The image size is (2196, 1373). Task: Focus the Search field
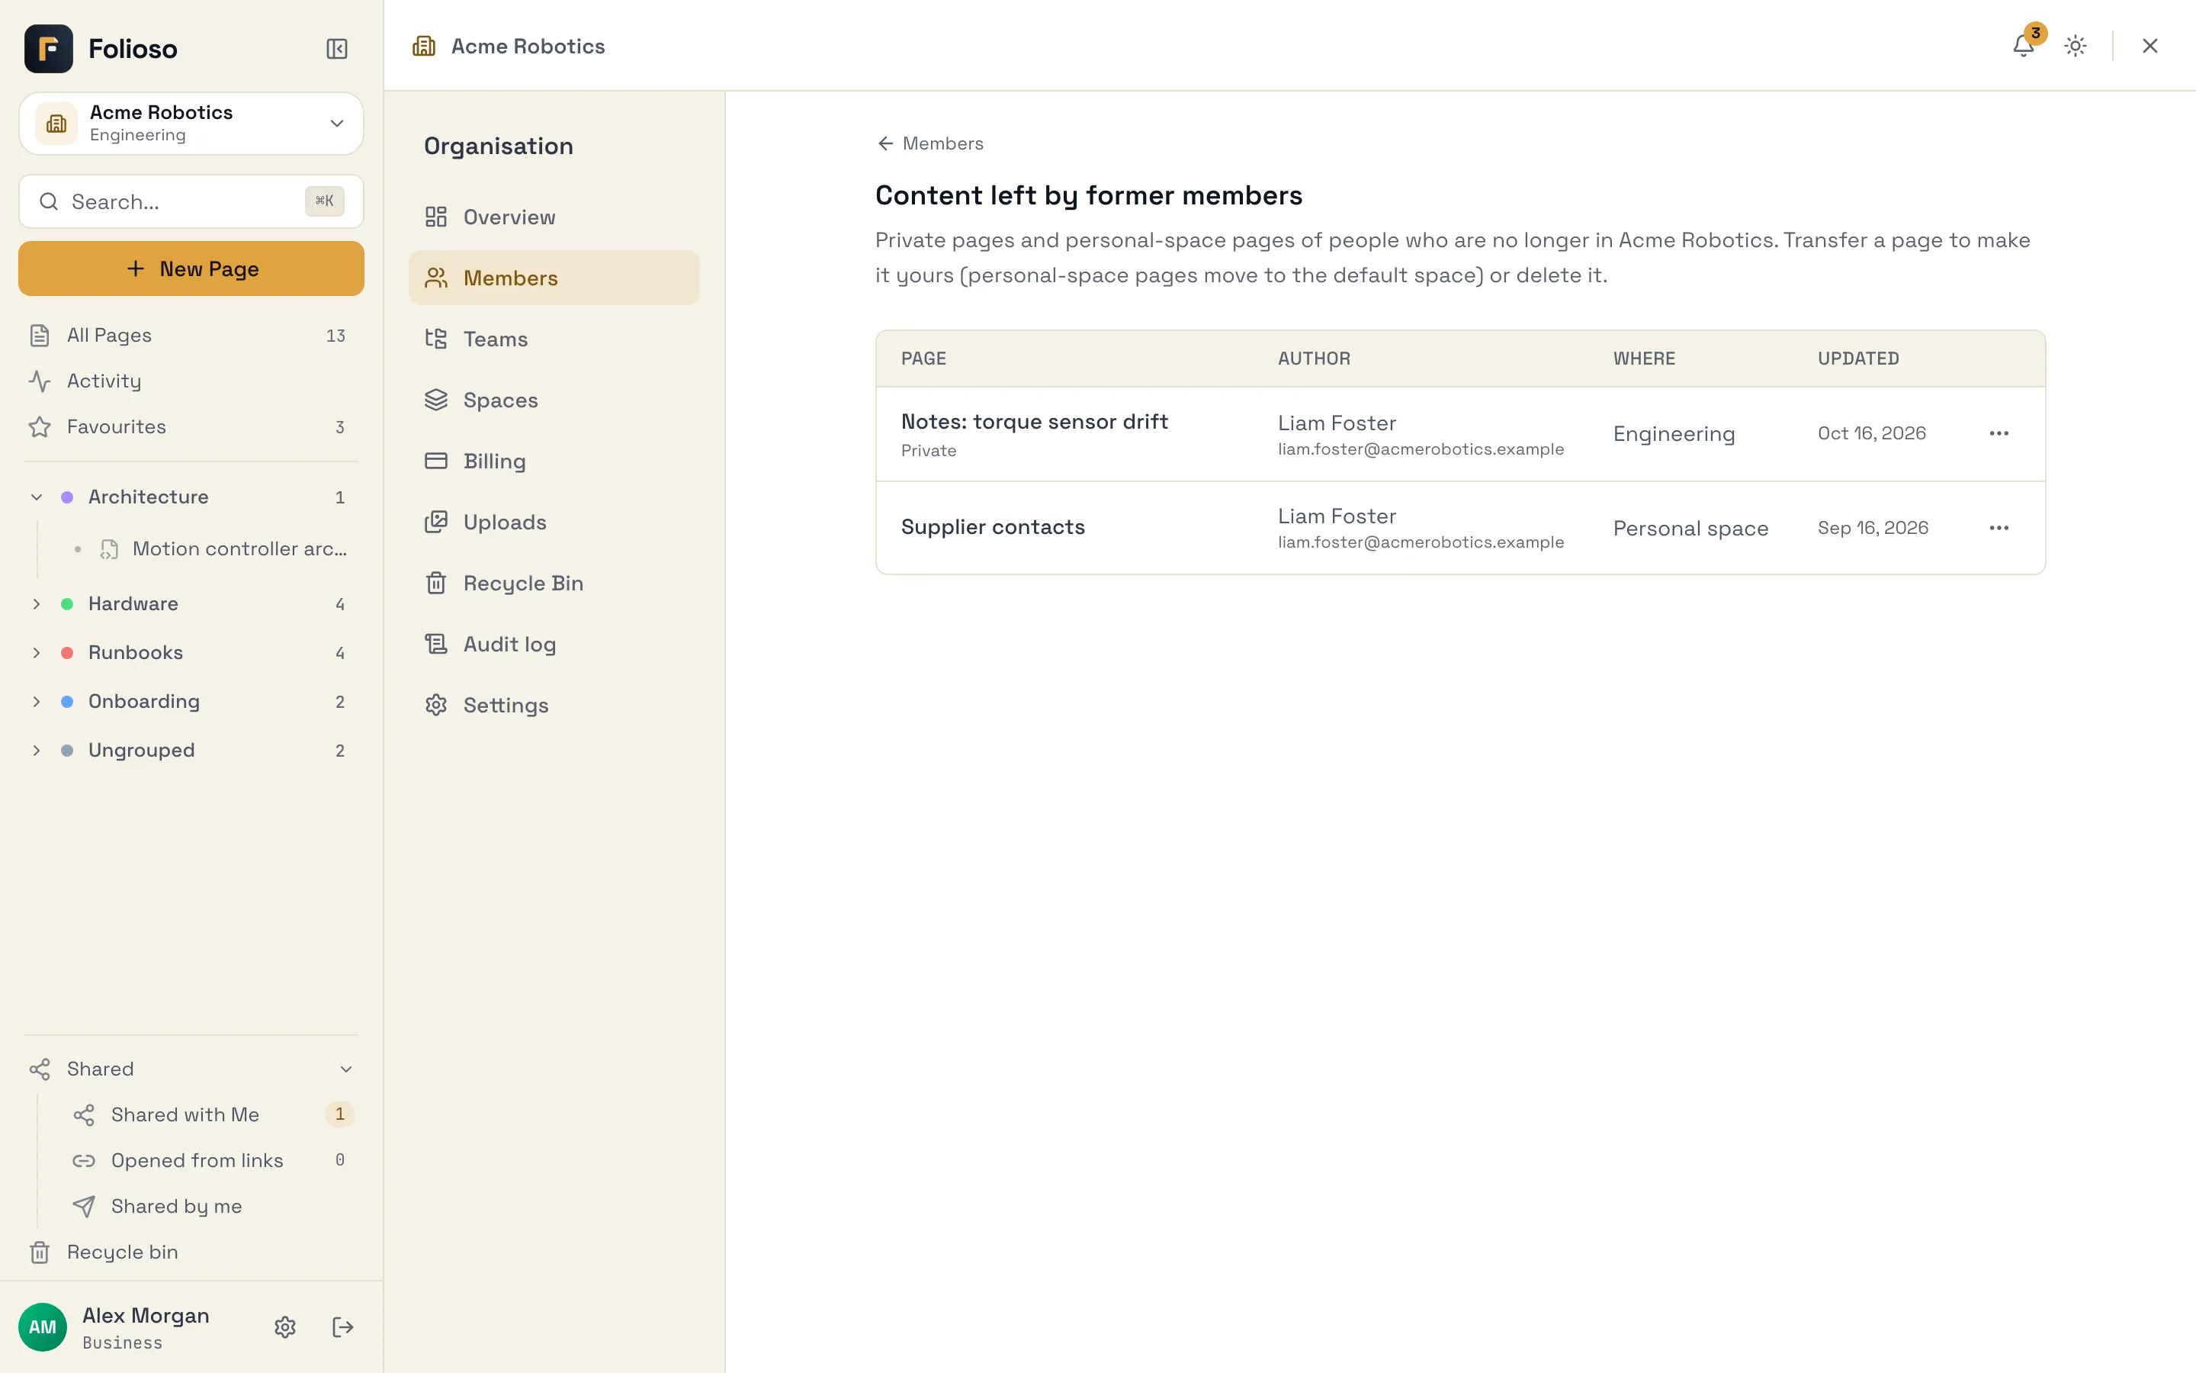pyautogui.click(x=191, y=201)
